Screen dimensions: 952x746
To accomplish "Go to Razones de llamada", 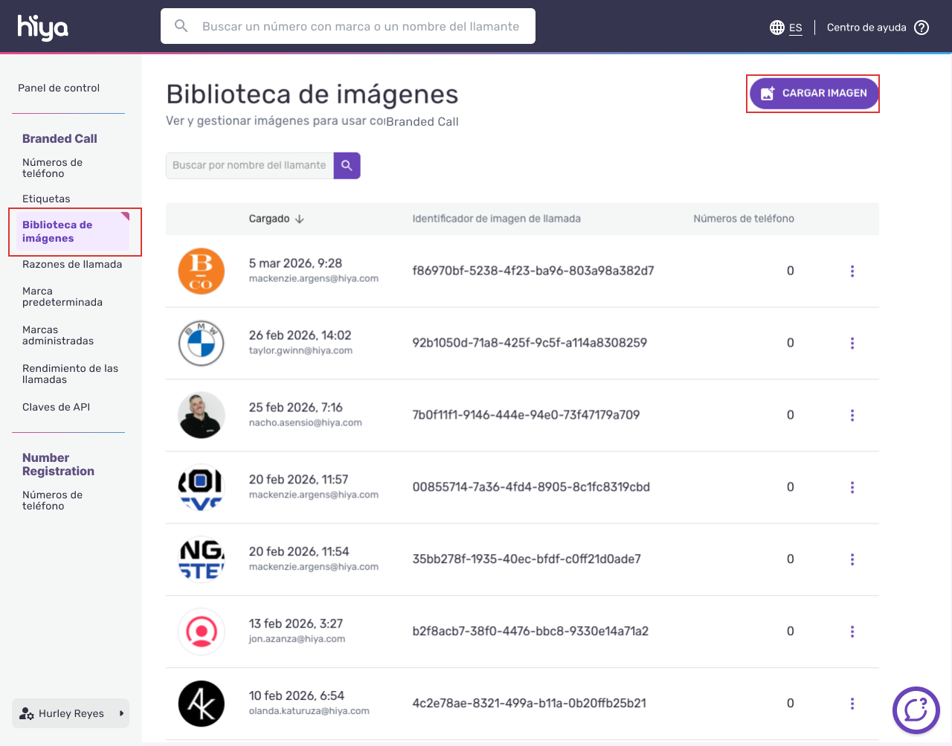I will [x=72, y=264].
